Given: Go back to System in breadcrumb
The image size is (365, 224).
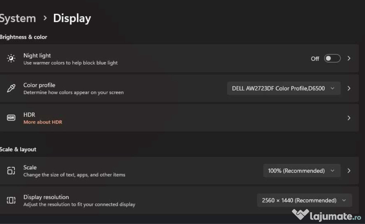Looking at the screenshot, I should click(18, 19).
